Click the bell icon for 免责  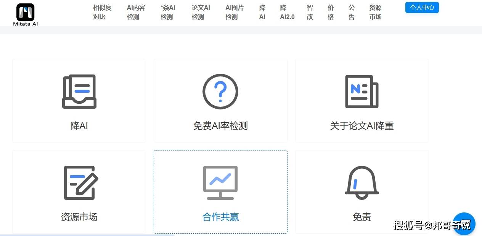coord(361,183)
